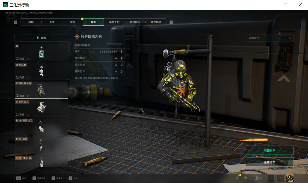
Task: Open the flags icon in bottom bar
Action: pos(246,178)
